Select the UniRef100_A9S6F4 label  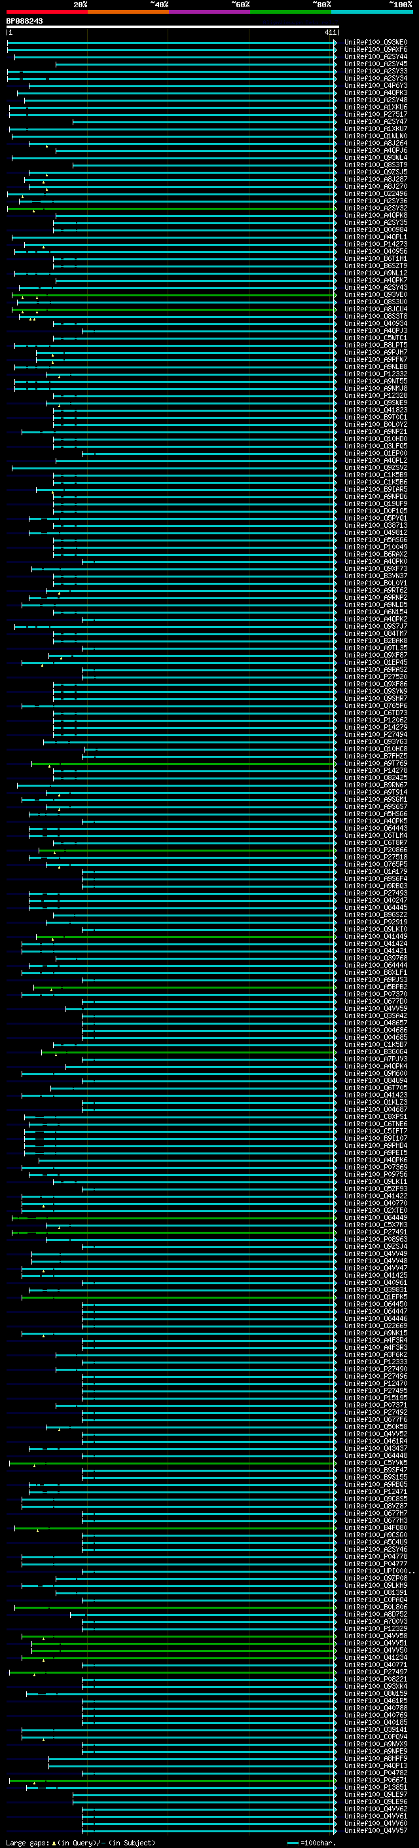point(375,879)
